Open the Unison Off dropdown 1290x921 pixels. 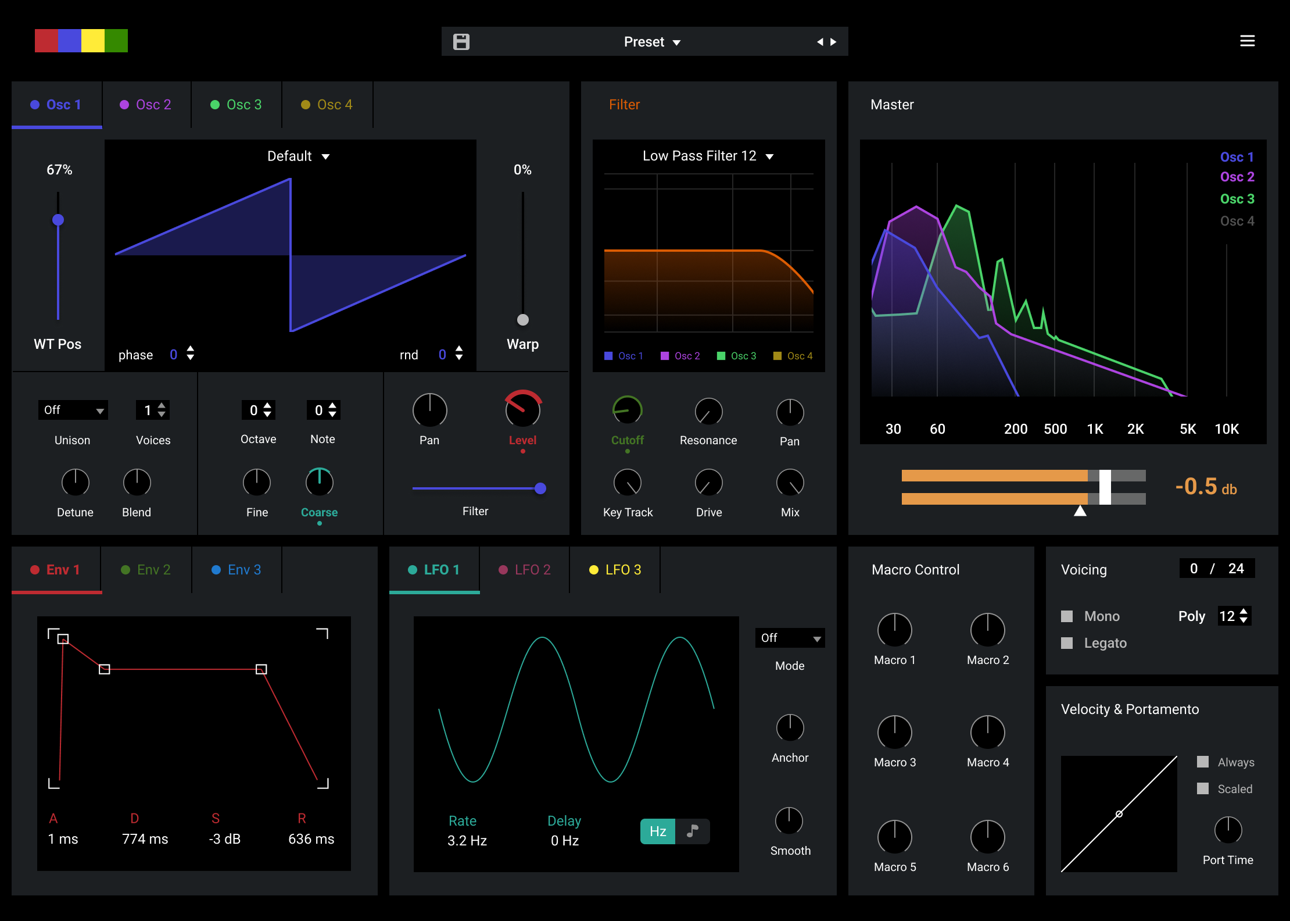[x=73, y=410]
